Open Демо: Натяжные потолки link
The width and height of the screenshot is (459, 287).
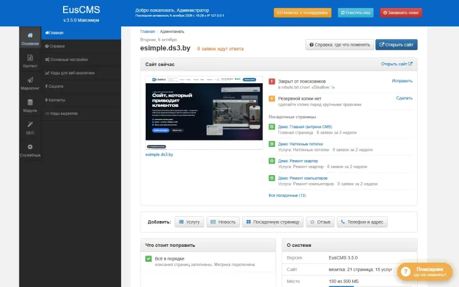pyautogui.click(x=301, y=144)
